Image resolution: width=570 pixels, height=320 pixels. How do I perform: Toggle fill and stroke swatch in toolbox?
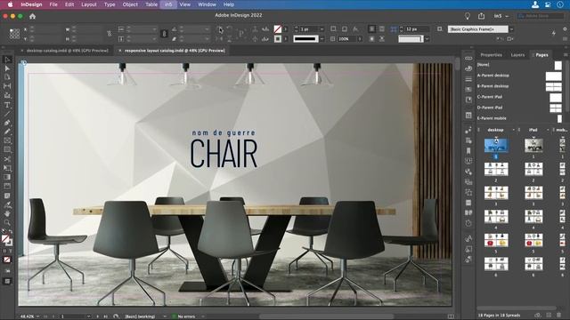click(6, 239)
